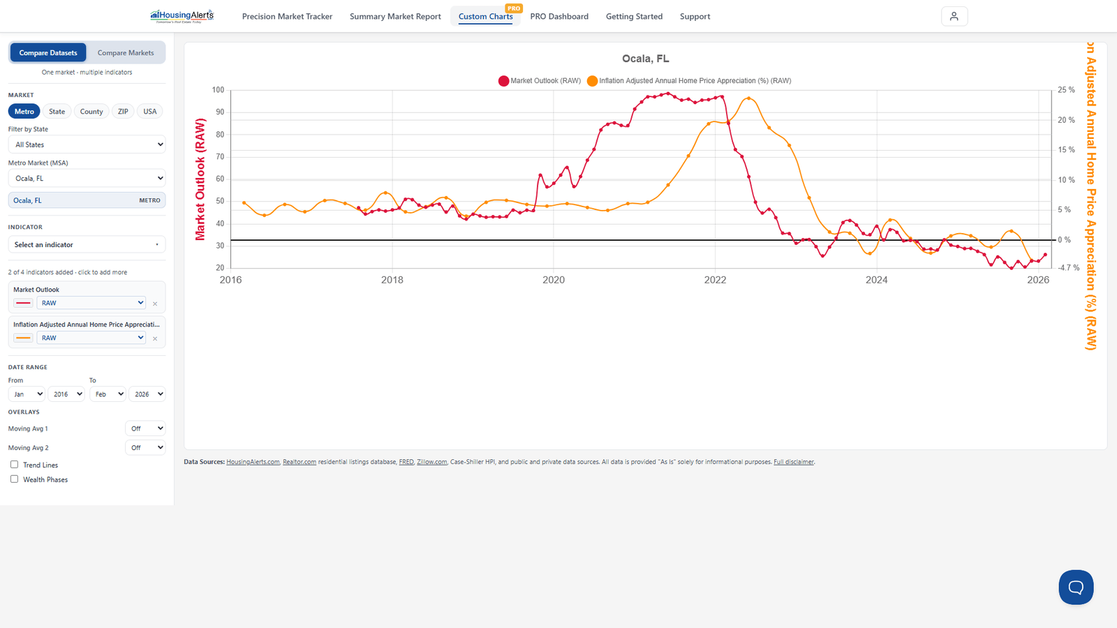Open the To month Feb dropdown

[x=108, y=394]
